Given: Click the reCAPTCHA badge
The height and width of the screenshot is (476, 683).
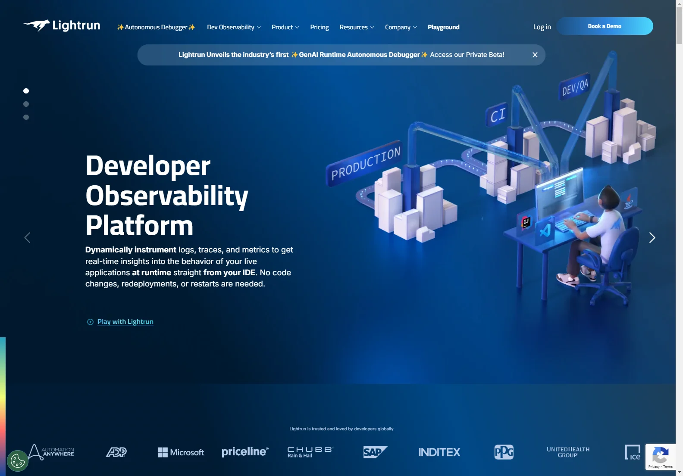Looking at the screenshot, I should (x=660, y=457).
